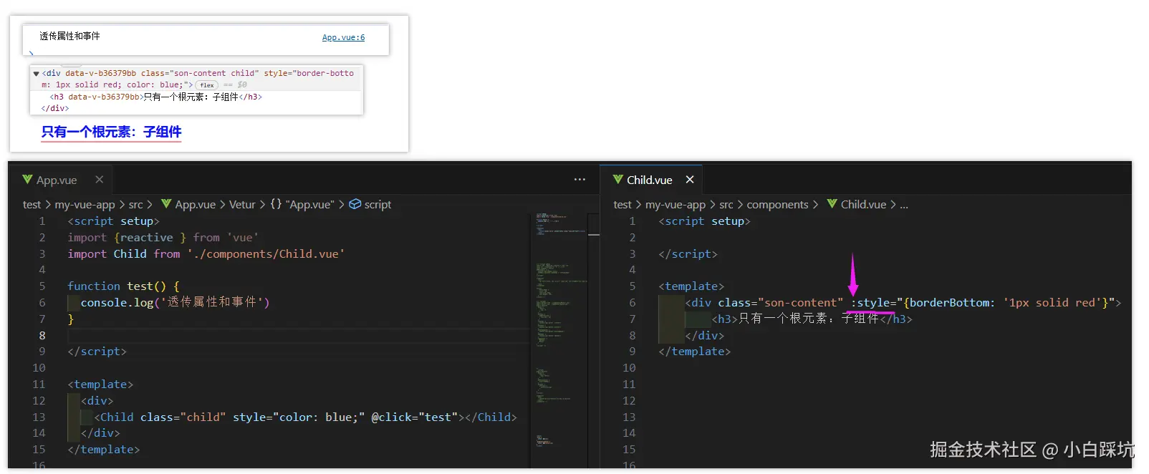Viewport: 1149px width, 474px height.
Task: Close the App.vue tab
Action: (x=100, y=180)
